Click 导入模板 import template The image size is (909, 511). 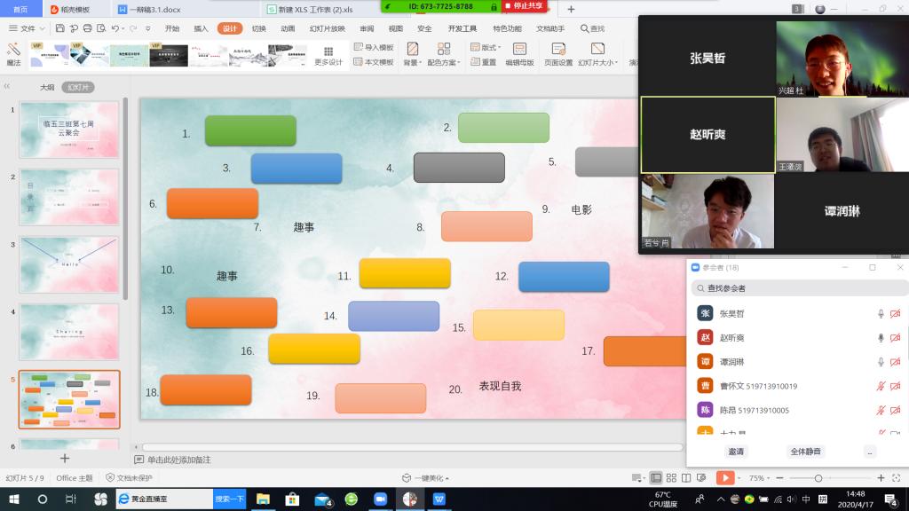tap(374, 48)
